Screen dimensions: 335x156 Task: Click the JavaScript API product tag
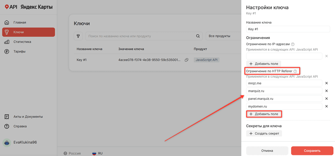tap(207, 60)
